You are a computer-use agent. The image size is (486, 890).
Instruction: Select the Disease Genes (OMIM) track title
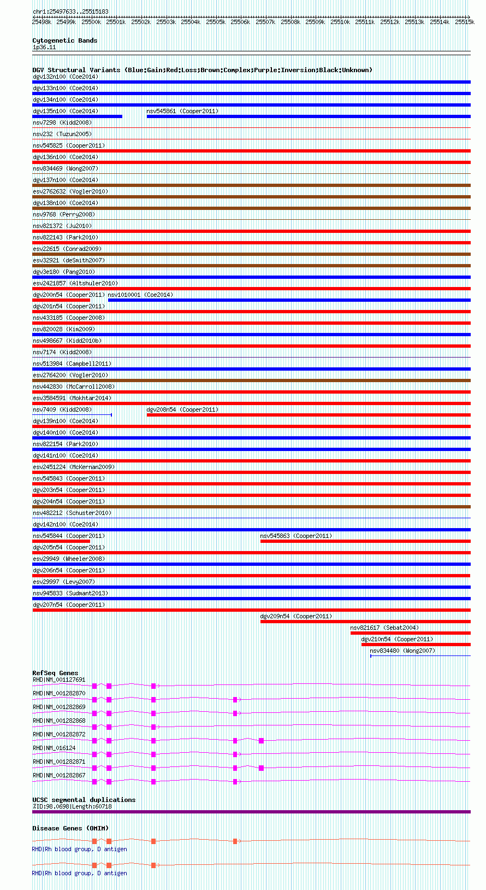pyautogui.click(x=70, y=828)
